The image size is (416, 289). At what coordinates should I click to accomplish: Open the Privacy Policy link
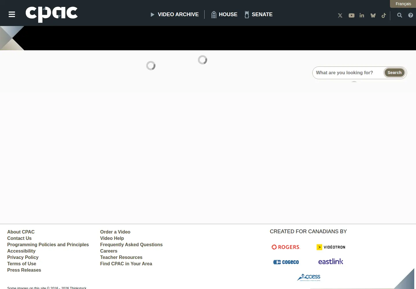tap(23, 257)
